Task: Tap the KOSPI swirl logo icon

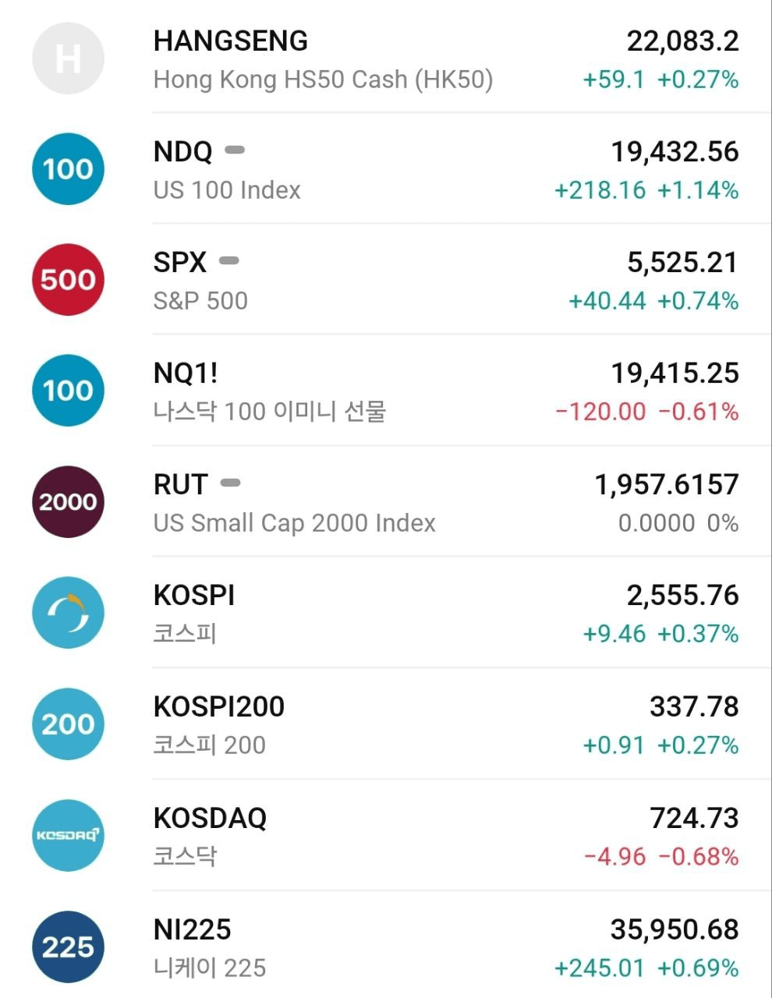Action: pyautogui.click(x=68, y=613)
